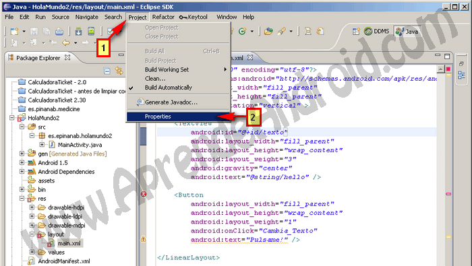This screenshot has width=472, height=266.
Task: Open the Run button dropdown arrow
Action: coord(252,31)
